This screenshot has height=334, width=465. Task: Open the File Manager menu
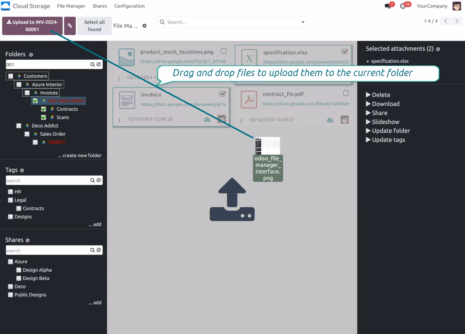(x=71, y=6)
